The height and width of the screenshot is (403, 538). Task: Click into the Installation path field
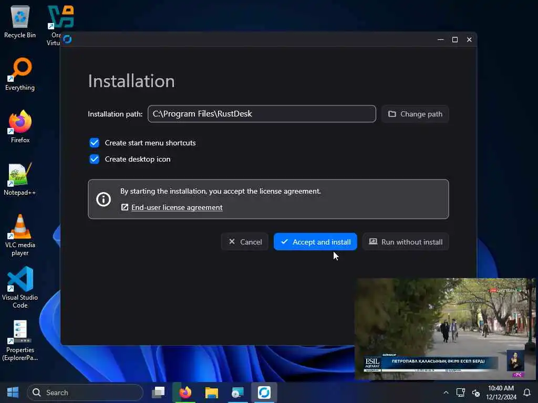click(x=262, y=114)
